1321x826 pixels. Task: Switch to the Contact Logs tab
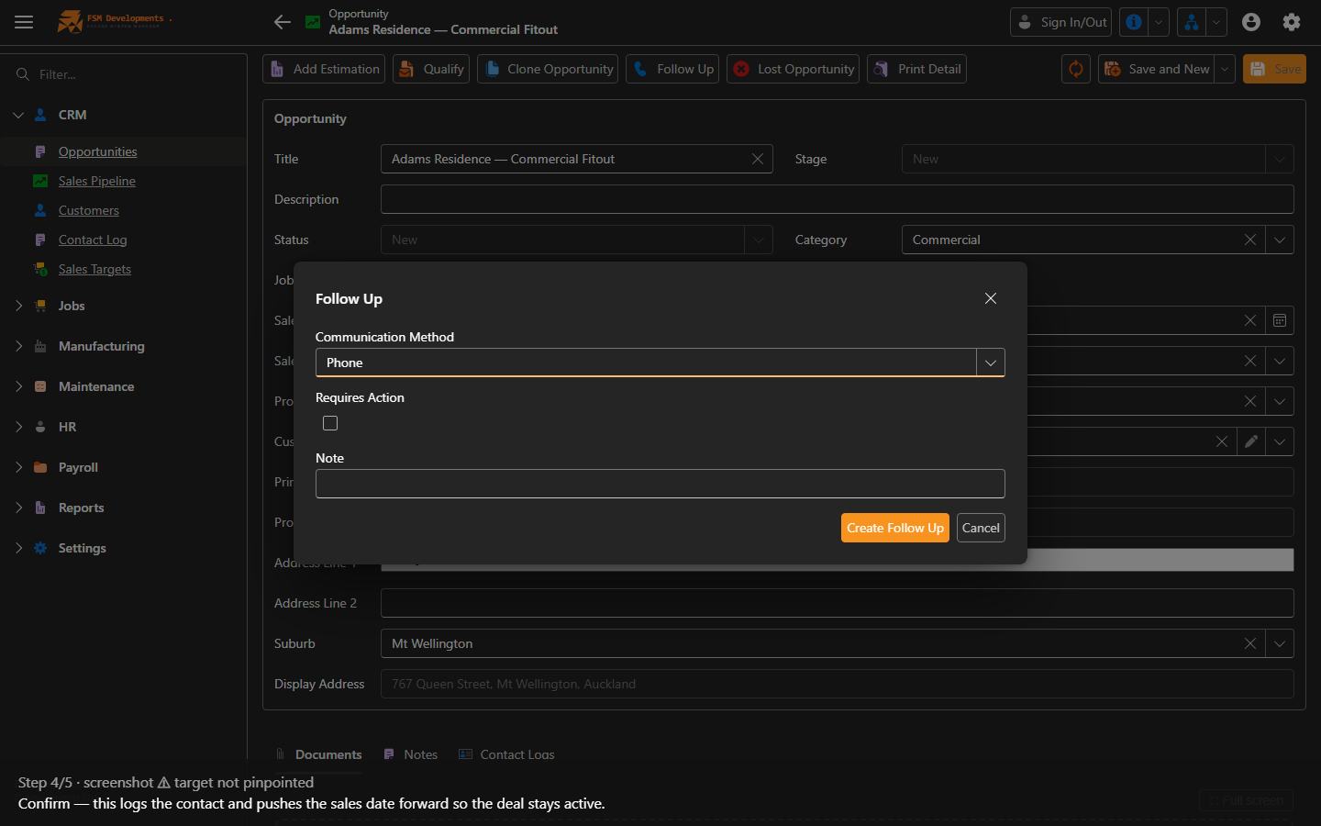click(506, 754)
